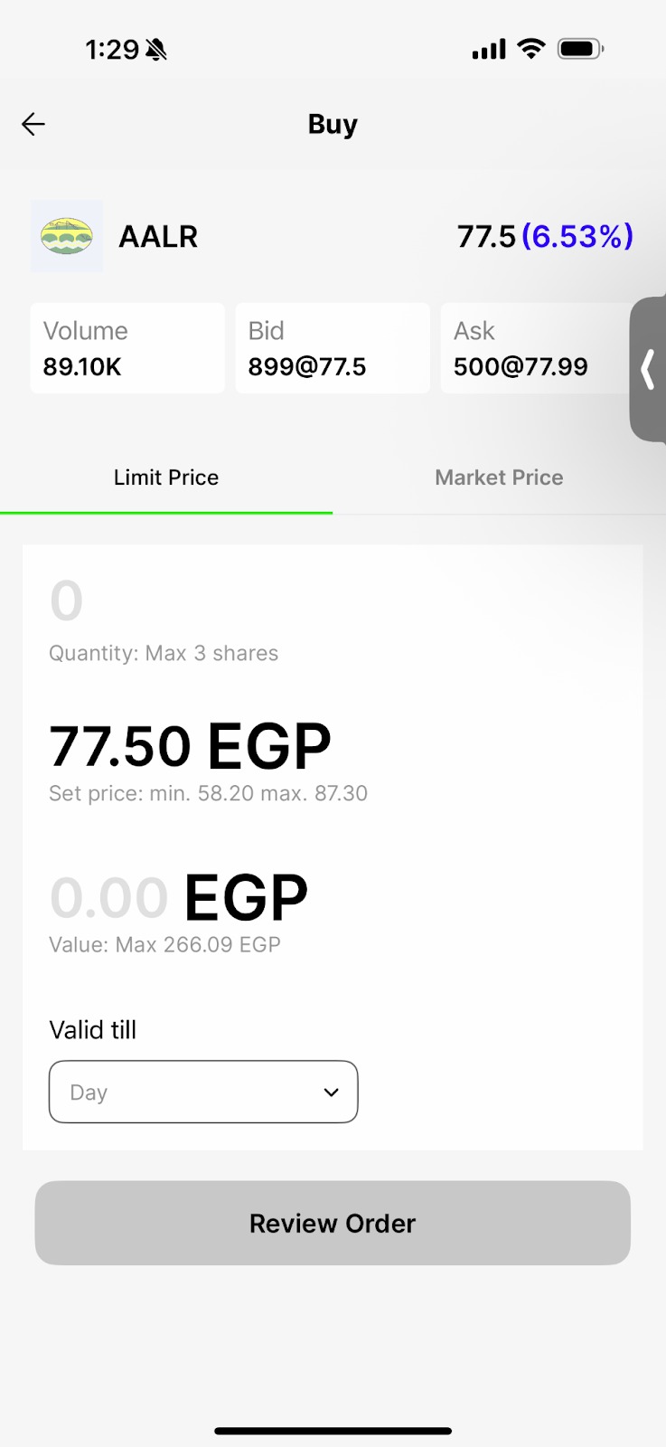Open the side drawer handle chevron
Image resolution: width=666 pixels, height=1447 pixels.
(x=647, y=369)
